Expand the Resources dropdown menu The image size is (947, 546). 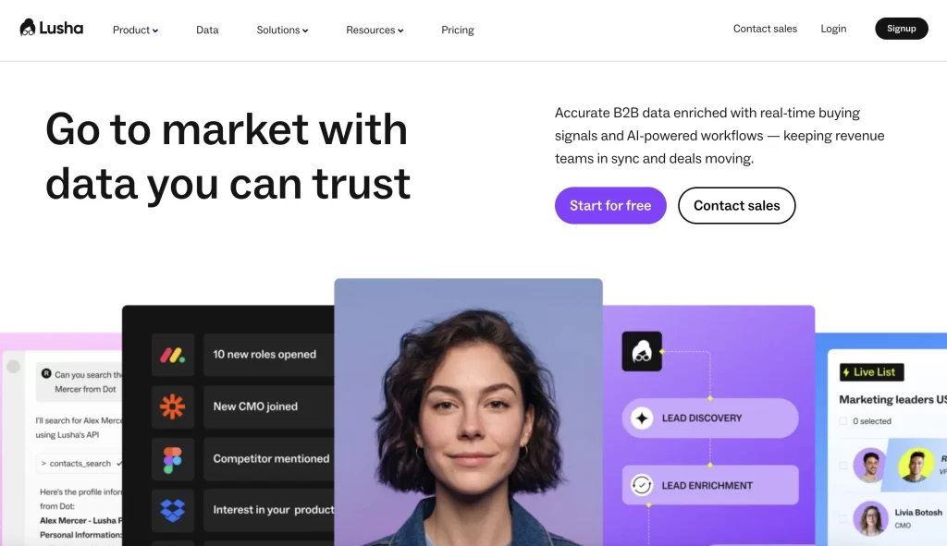pyautogui.click(x=375, y=30)
